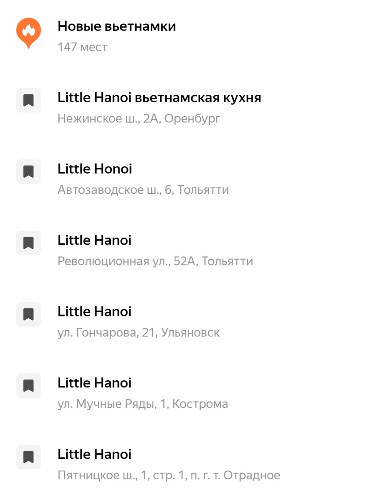
Task: Click the address Нежинское ш., 2А, Оренбург
Action: pos(138,118)
